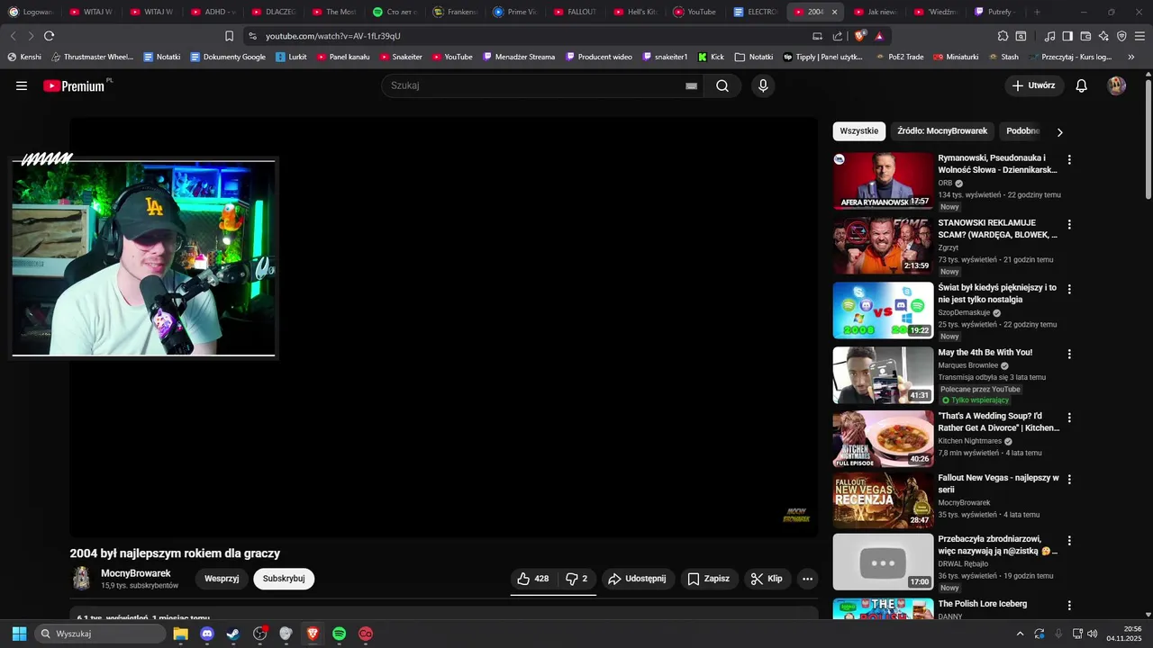Open options for Rymanowski, Pseudonauka video
This screenshot has height=648, width=1153.
point(1069,159)
